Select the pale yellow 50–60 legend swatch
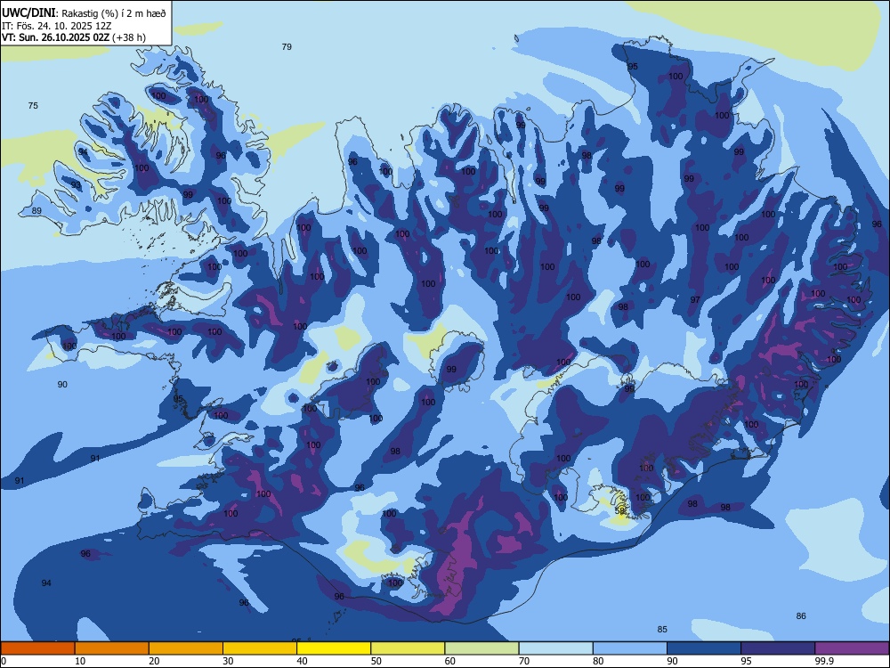The image size is (890, 668). (408, 648)
